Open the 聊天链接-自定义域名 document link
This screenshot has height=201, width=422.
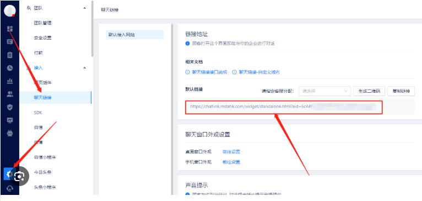click(x=259, y=72)
